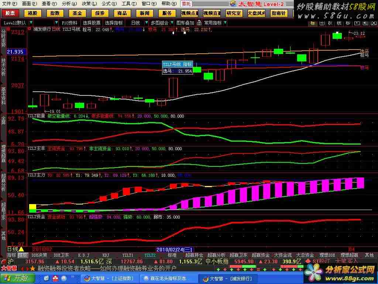The image size is (378, 284).
Task: Click the red left arrow in news ticker
Action: [x=22, y=268]
